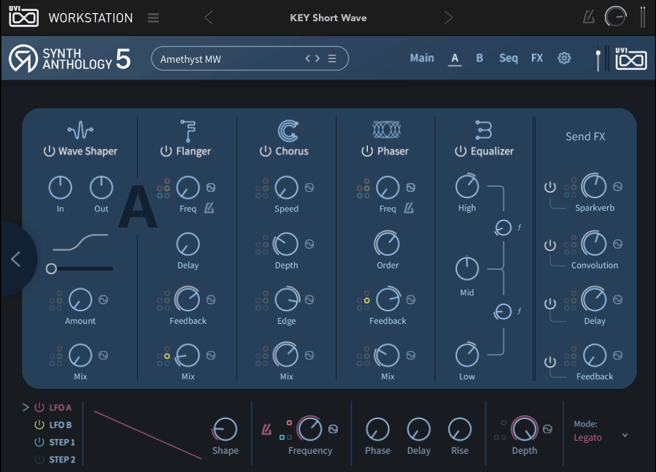This screenshot has height=472, width=656.
Task: Click the Flanger effect icon
Action: pos(188,131)
